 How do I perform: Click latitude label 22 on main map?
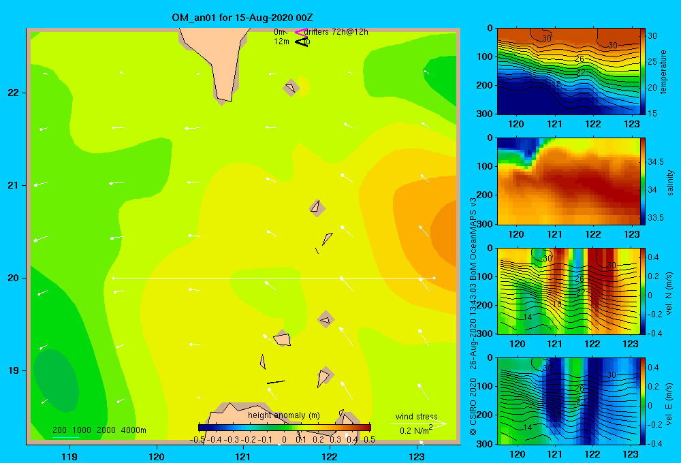click(14, 93)
